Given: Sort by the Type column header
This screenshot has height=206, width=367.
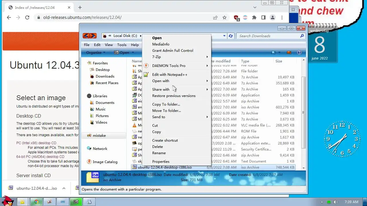Looking at the screenshot, I should tap(256, 61).
